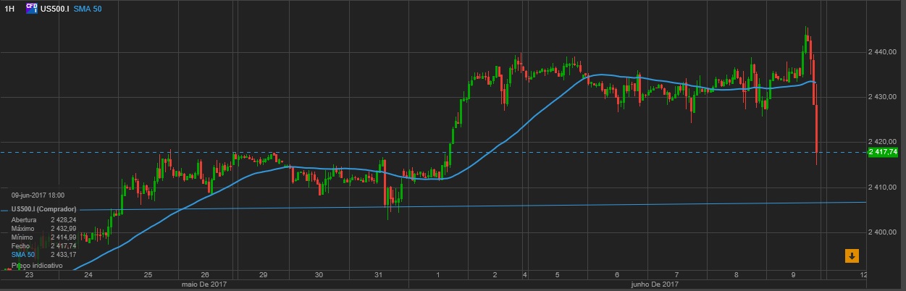Click the SMA 50 row in tooltip
This screenshot has height=291, width=906.
coord(43,255)
